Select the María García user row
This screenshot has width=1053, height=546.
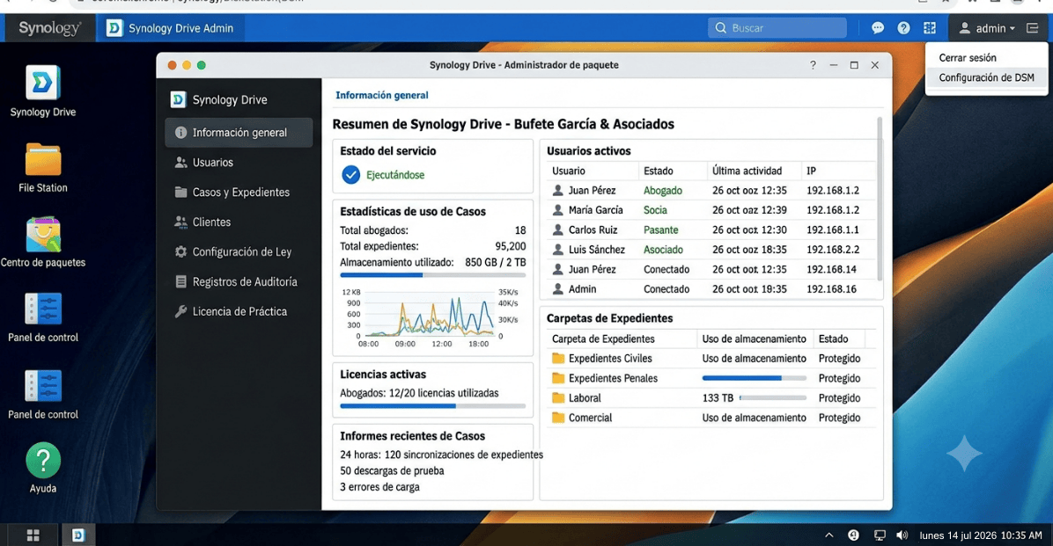pos(711,210)
